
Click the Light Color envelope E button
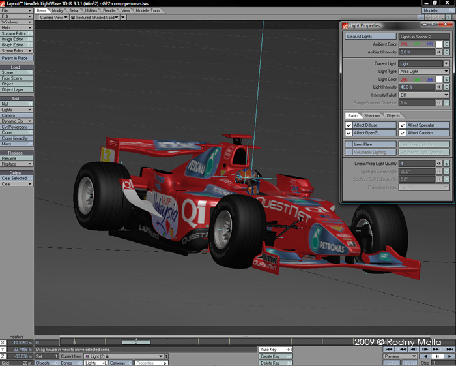447,79
